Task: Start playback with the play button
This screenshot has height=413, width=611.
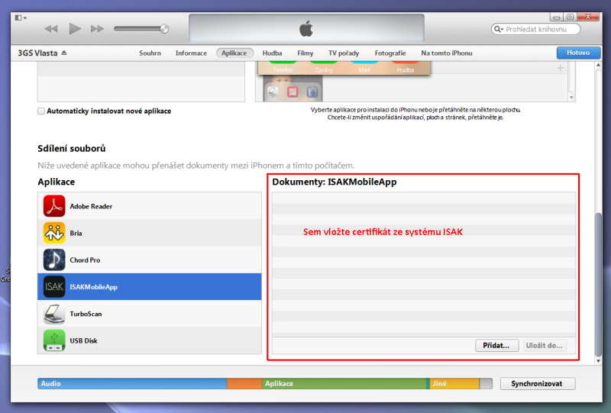Action: coord(75,28)
